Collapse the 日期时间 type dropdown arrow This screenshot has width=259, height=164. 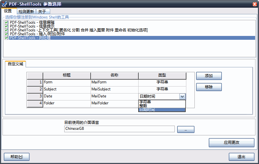tap(182, 97)
